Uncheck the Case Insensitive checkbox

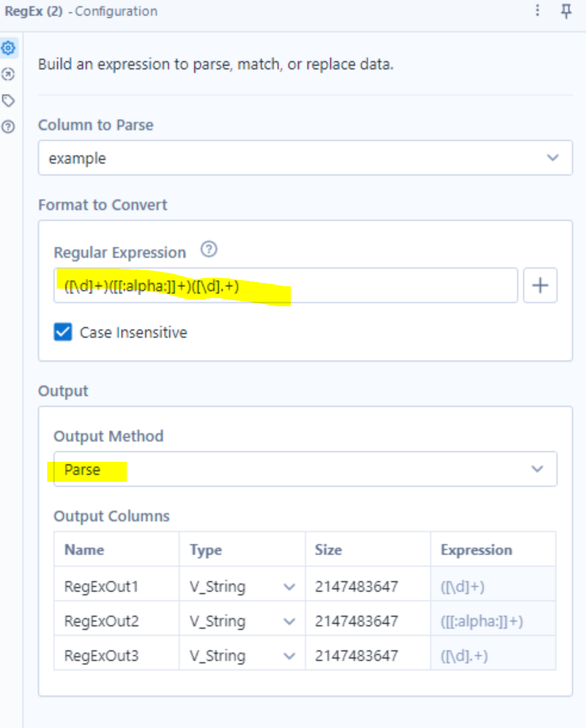(63, 332)
